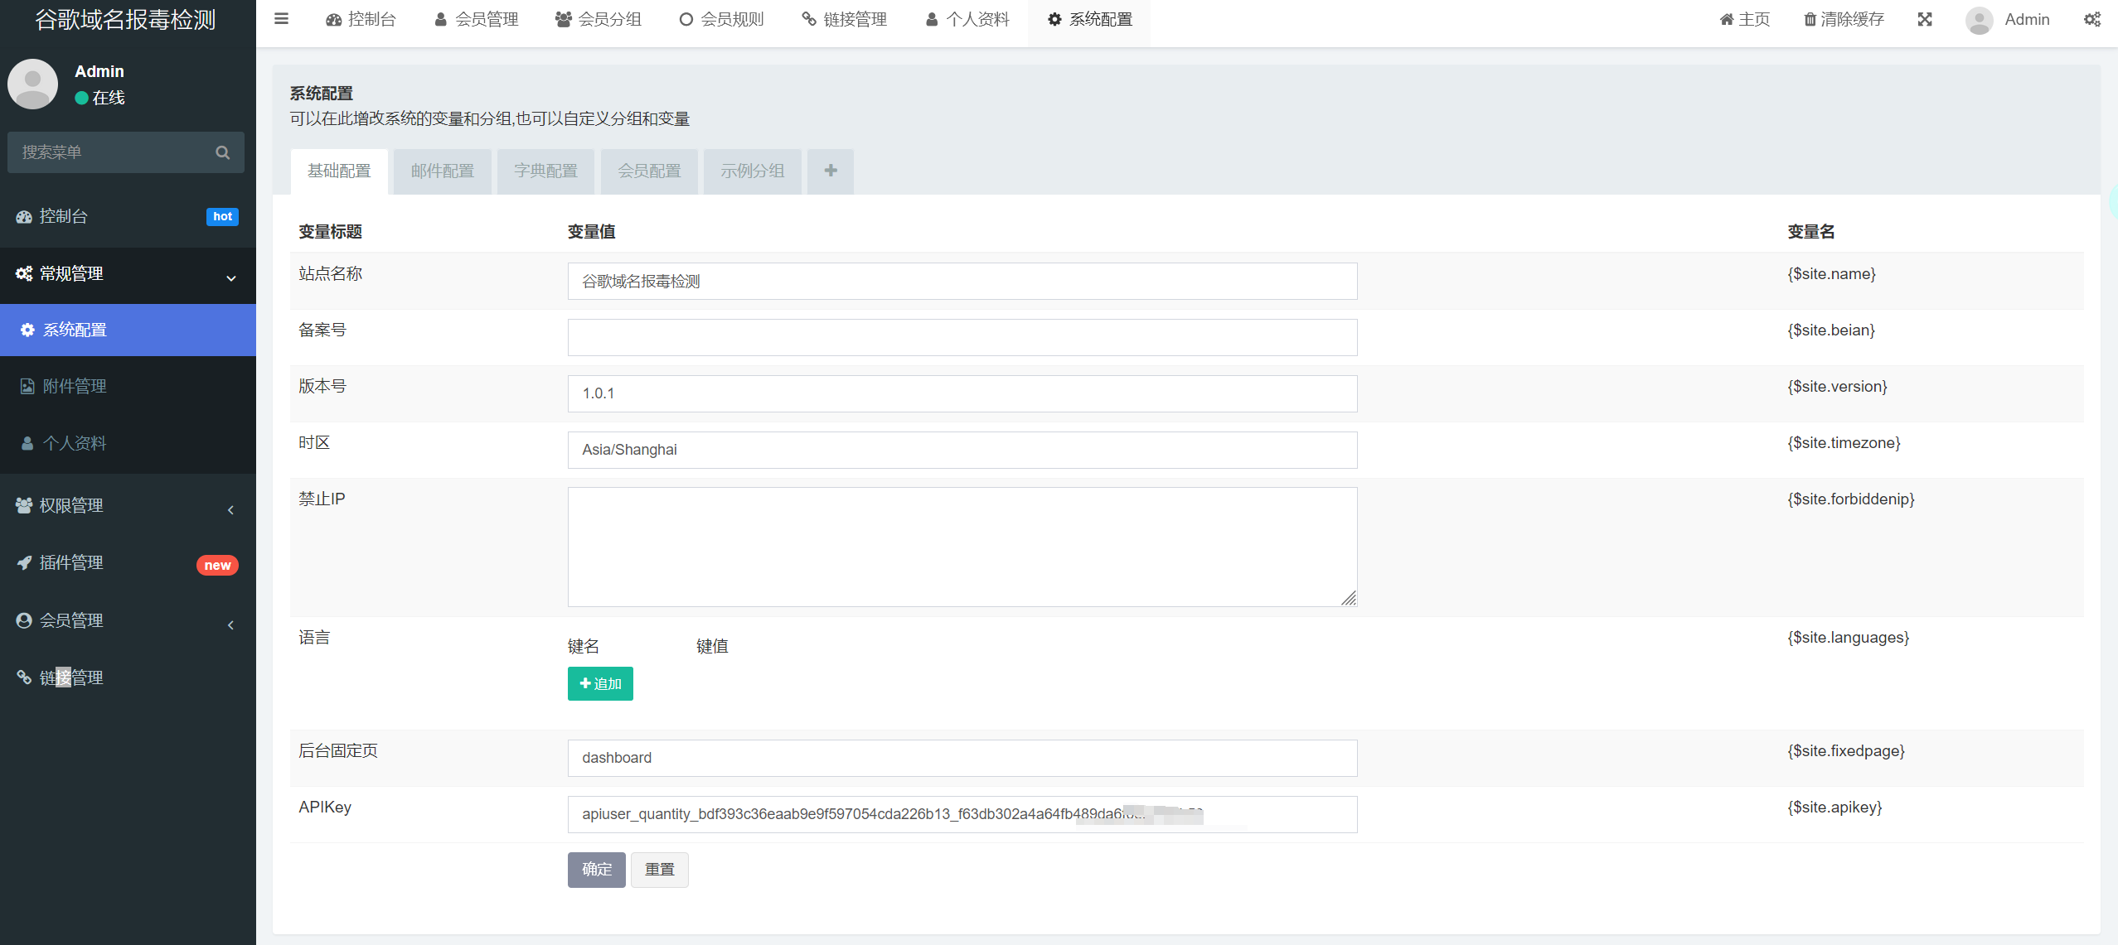The width and height of the screenshot is (2118, 945).
Task: Open 清除缓存 trash option in header
Action: point(1844,19)
